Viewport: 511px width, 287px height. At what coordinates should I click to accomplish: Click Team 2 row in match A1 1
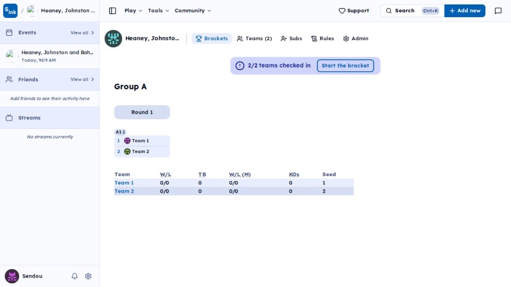(x=142, y=151)
